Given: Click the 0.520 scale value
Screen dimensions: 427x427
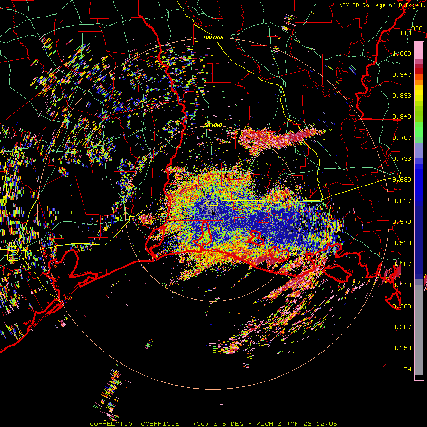Looking at the screenshot, I should tap(402, 243).
